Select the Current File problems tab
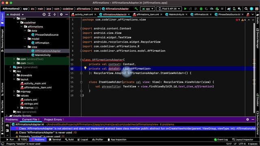260x146 pixels. (x=31, y=120)
